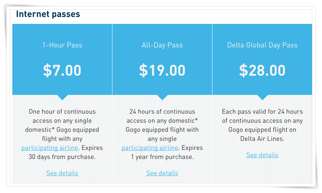
Task: Open See details under 1-Hour Pass
Action: click(62, 173)
